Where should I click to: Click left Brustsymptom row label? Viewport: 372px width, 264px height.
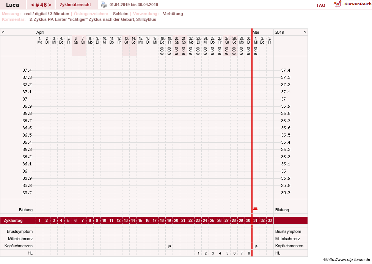pos(20,231)
